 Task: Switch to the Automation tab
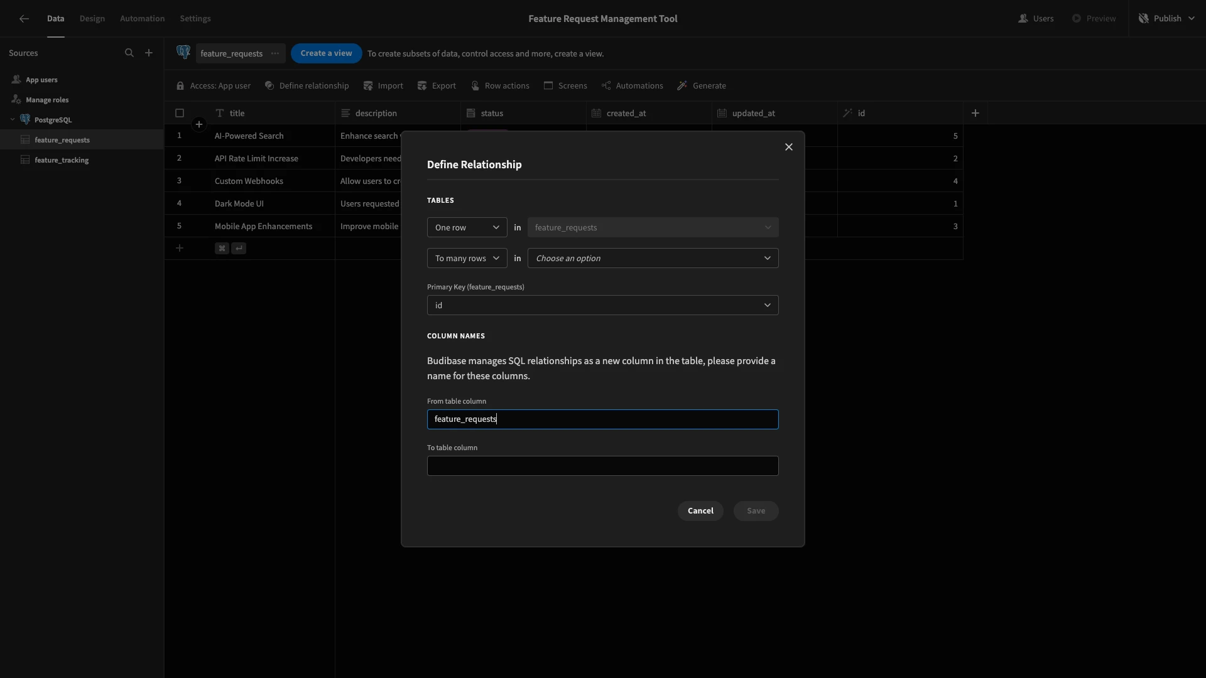(143, 19)
